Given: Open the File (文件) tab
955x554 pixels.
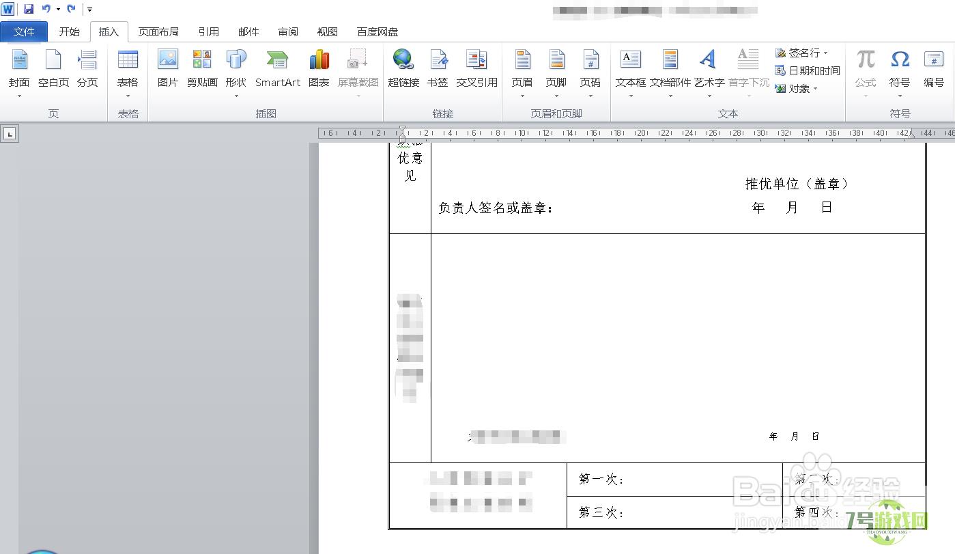Looking at the screenshot, I should pos(24,31).
